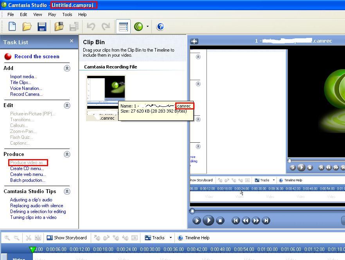Click the New Project toolbar icon
The image size is (345, 260).
coord(13,27)
